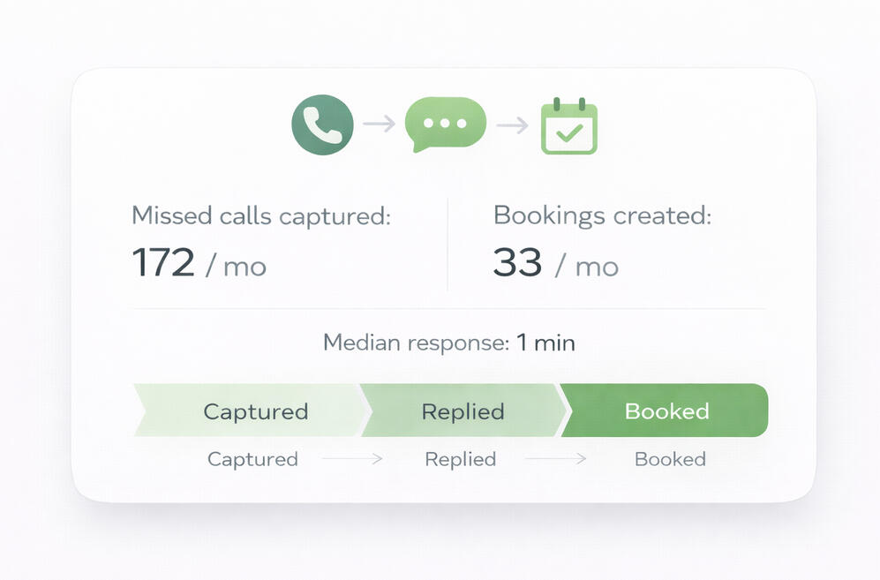Click the "/ mo" unit beside 172
The height and width of the screenshot is (580, 880).
point(236,266)
